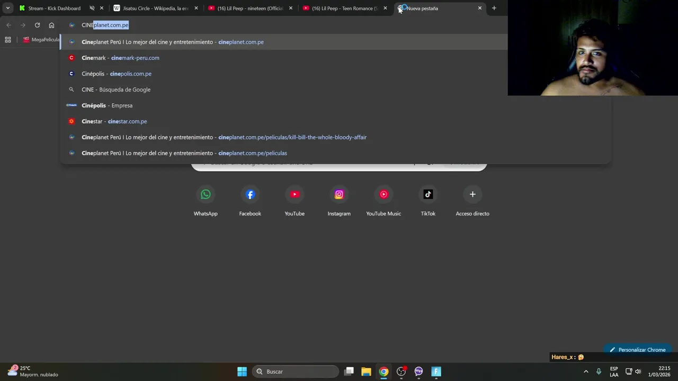The image size is (678, 381).
Task: Switch to the Jisatsu Circle Wikipedia tab
Action: 155,8
